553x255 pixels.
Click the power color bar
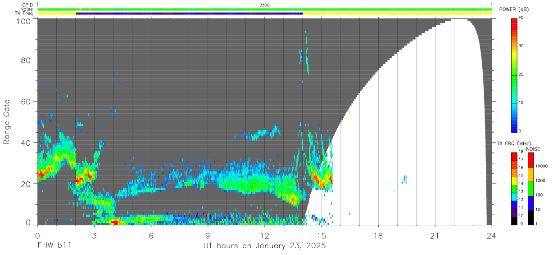(514, 75)
